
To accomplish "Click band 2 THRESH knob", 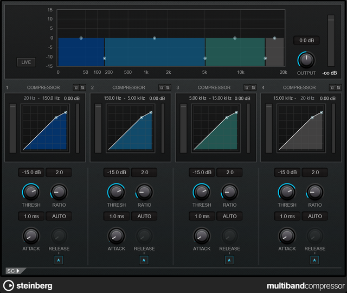I will tap(116, 192).
